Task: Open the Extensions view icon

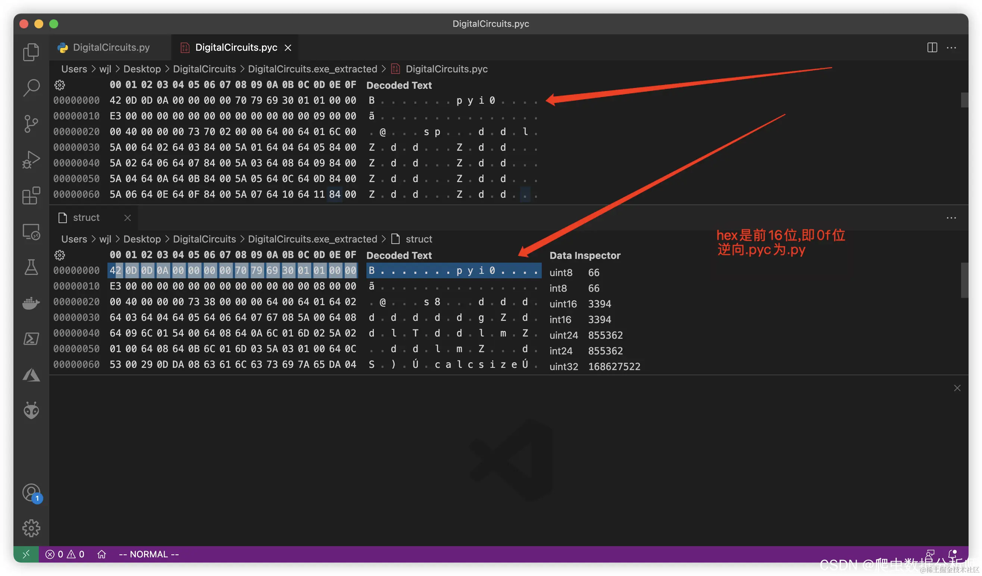Action: coord(31,195)
